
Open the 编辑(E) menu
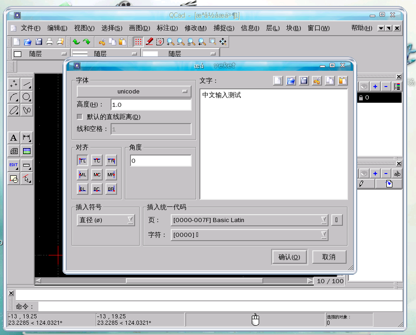point(57,28)
